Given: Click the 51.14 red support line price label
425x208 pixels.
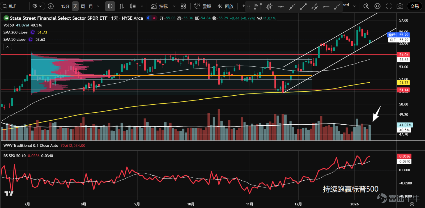Looking at the screenshot, I should coord(403,90).
